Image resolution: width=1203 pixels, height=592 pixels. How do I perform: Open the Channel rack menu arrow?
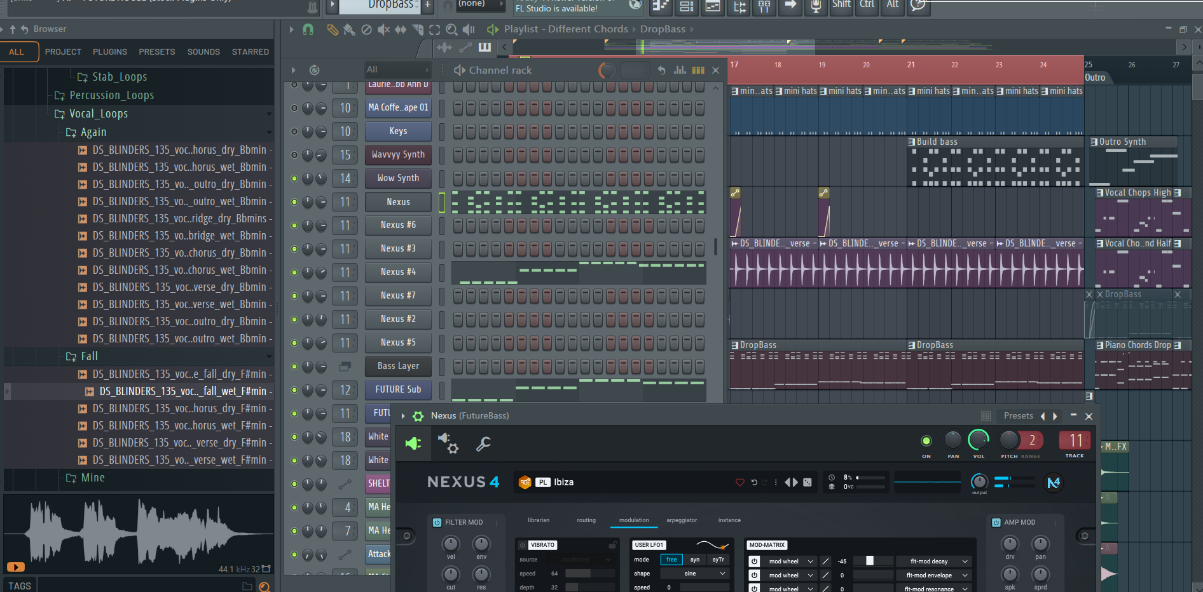(293, 70)
